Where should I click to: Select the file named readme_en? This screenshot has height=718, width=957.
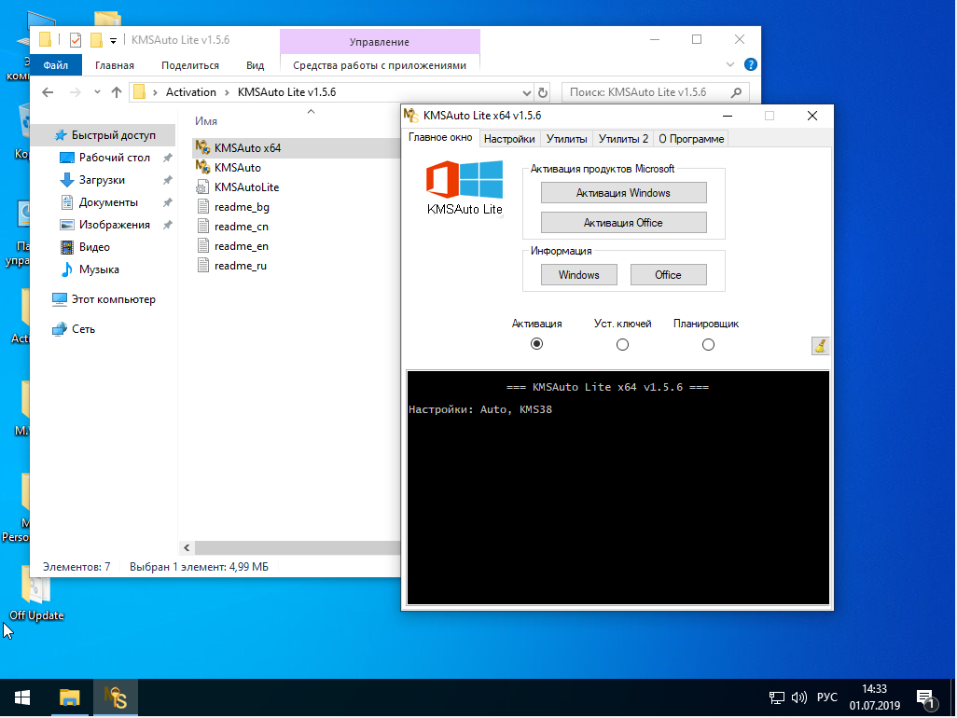(241, 246)
